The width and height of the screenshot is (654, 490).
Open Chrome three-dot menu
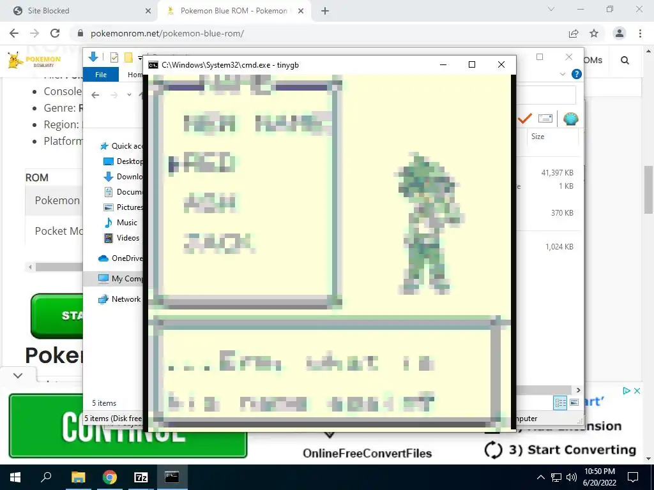[x=640, y=33]
